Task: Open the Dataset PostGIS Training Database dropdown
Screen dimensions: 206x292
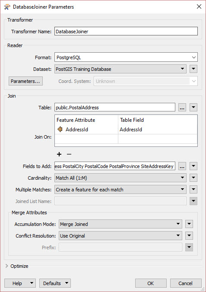Action: click(x=120, y=69)
